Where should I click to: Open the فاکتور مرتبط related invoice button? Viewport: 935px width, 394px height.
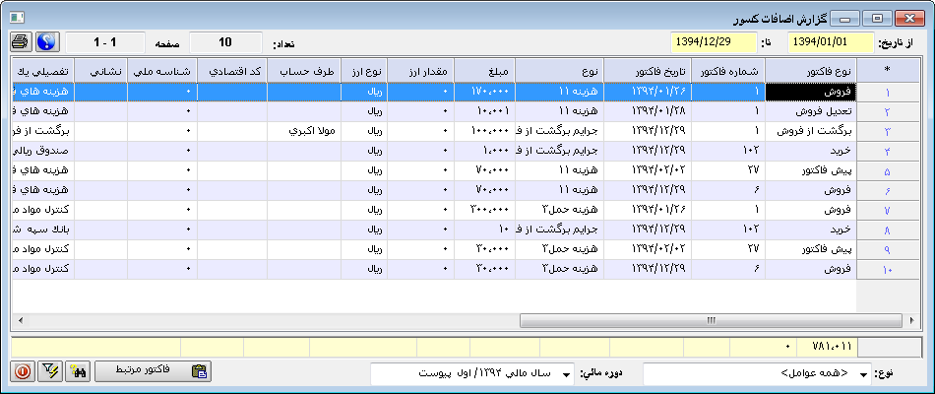(x=154, y=371)
